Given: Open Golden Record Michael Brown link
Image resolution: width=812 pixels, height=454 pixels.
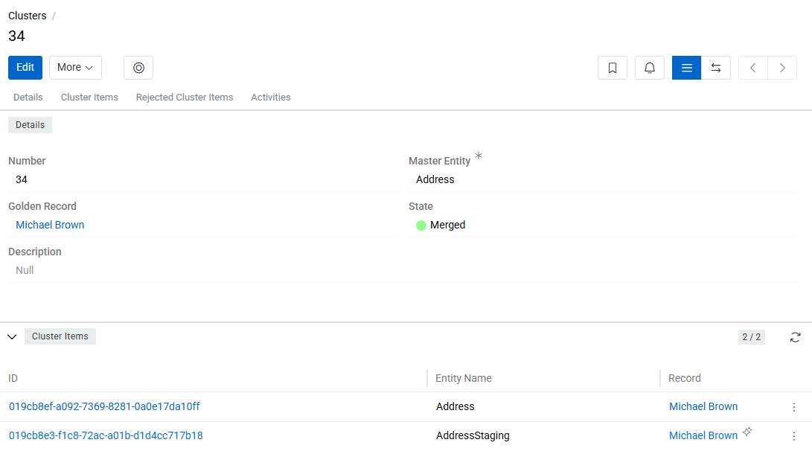Looking at the screenshot, I should point(50,225).
